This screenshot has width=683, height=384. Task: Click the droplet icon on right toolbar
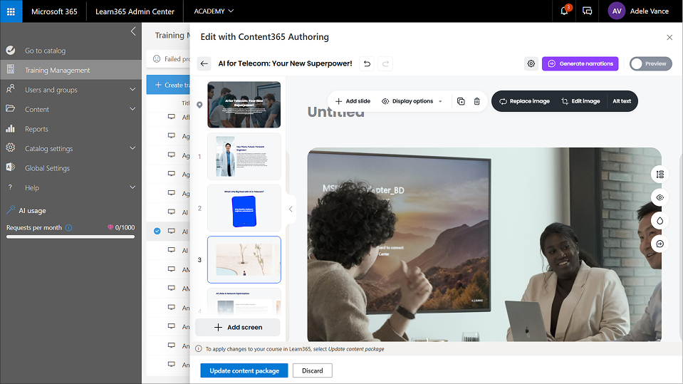tap(659, 221)
